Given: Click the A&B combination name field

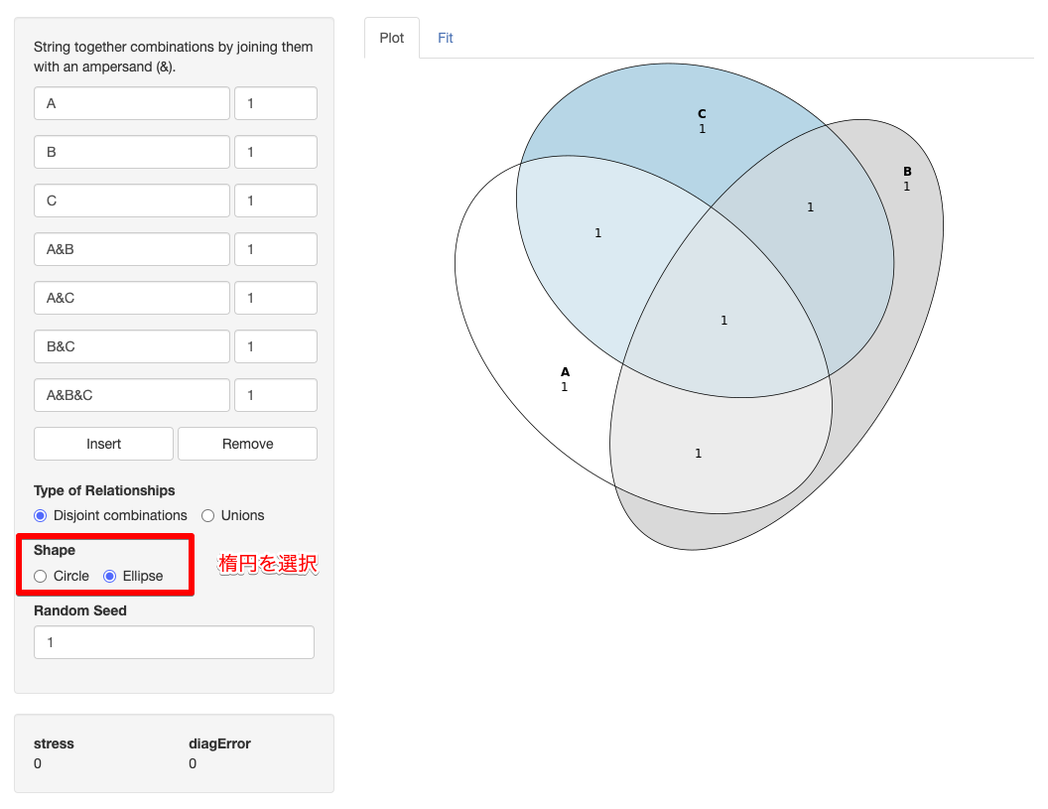Looking at the screenshot, I should [132, 249].
